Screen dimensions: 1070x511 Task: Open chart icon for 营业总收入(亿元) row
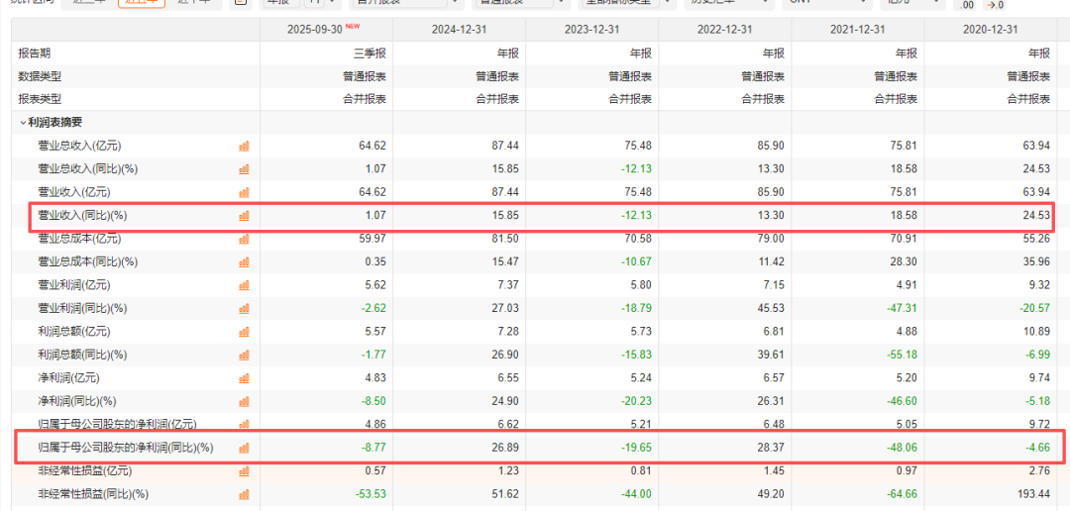point(245,146)
